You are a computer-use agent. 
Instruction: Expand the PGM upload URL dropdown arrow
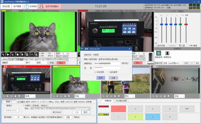click(144, 59)
